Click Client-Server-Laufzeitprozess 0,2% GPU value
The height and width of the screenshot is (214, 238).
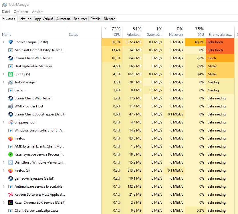point(195,211)
